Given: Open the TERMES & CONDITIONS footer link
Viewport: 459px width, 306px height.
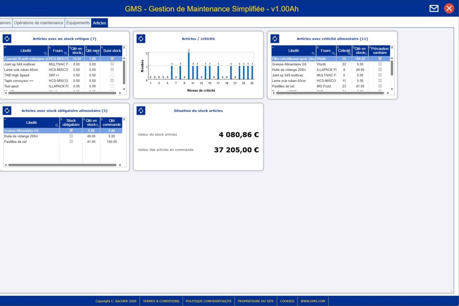Looking at the screenshot, I should coord(161,301).
